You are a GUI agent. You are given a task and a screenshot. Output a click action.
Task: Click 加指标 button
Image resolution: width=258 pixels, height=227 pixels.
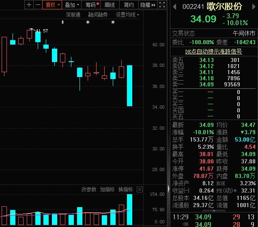pyautogui.click(x=107, y=190)
